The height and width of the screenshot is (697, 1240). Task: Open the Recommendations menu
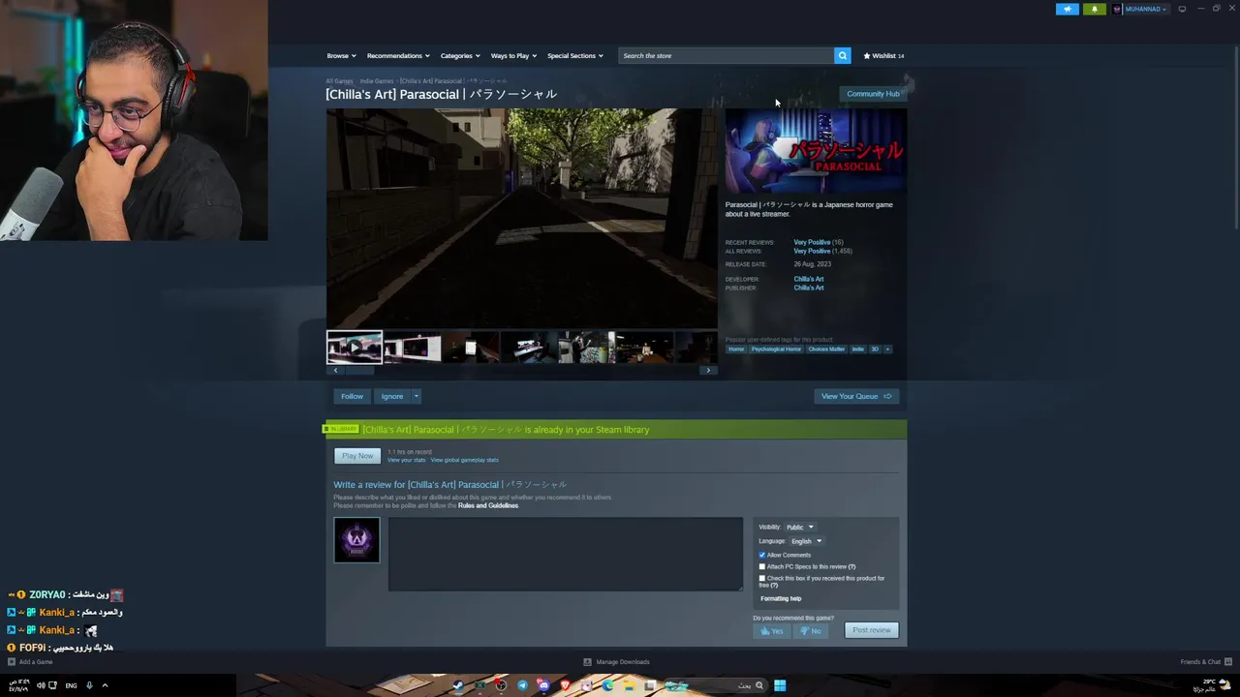397,55
